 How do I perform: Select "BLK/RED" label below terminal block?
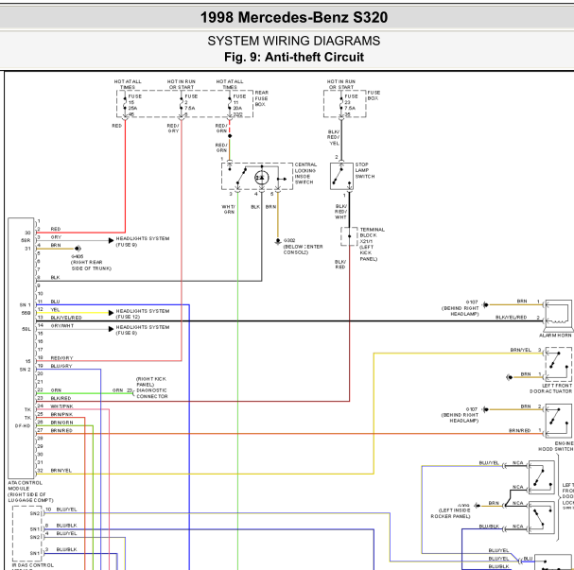tap(340, 264)
